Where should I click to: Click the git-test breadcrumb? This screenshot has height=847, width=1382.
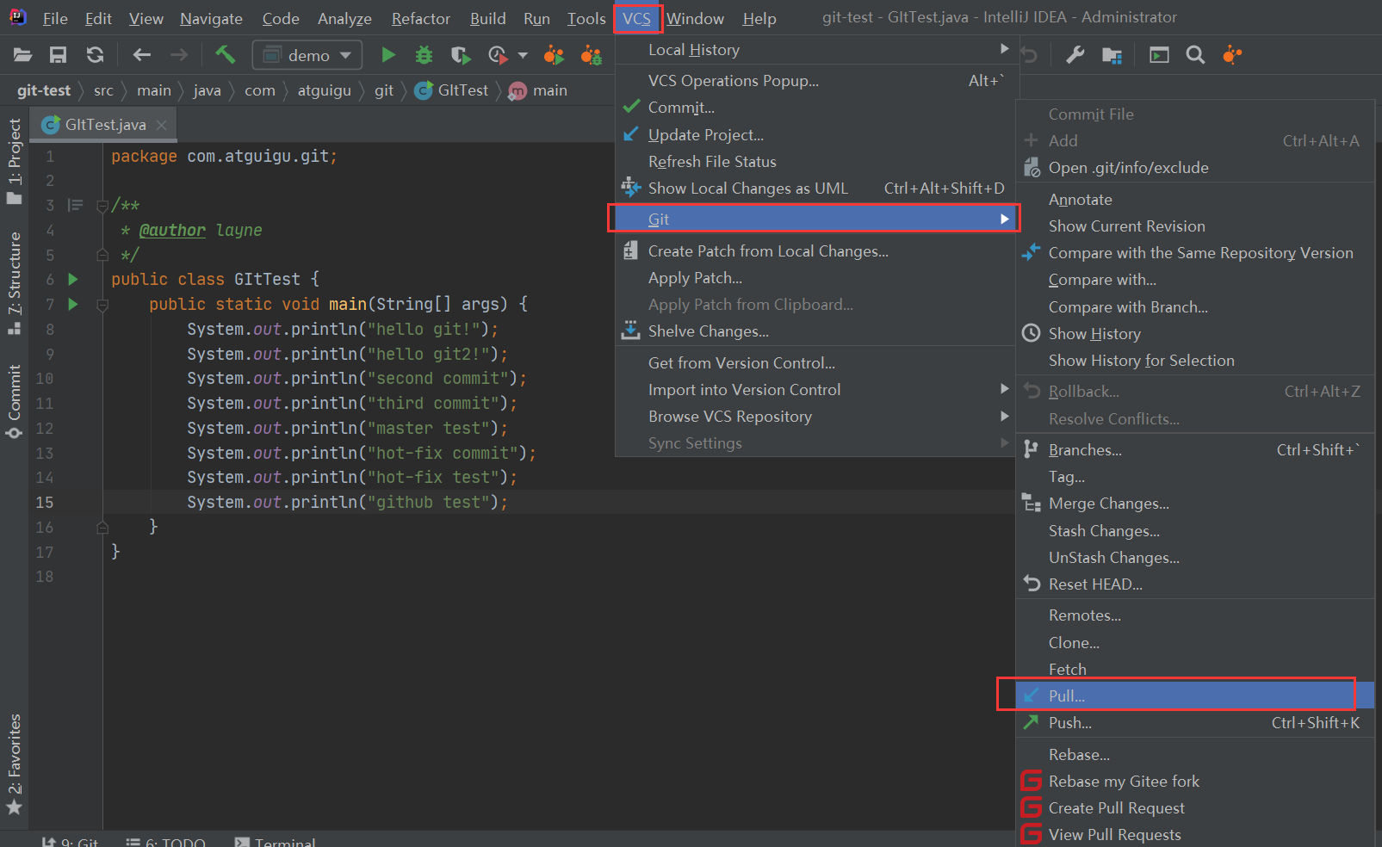coord(44,90)
